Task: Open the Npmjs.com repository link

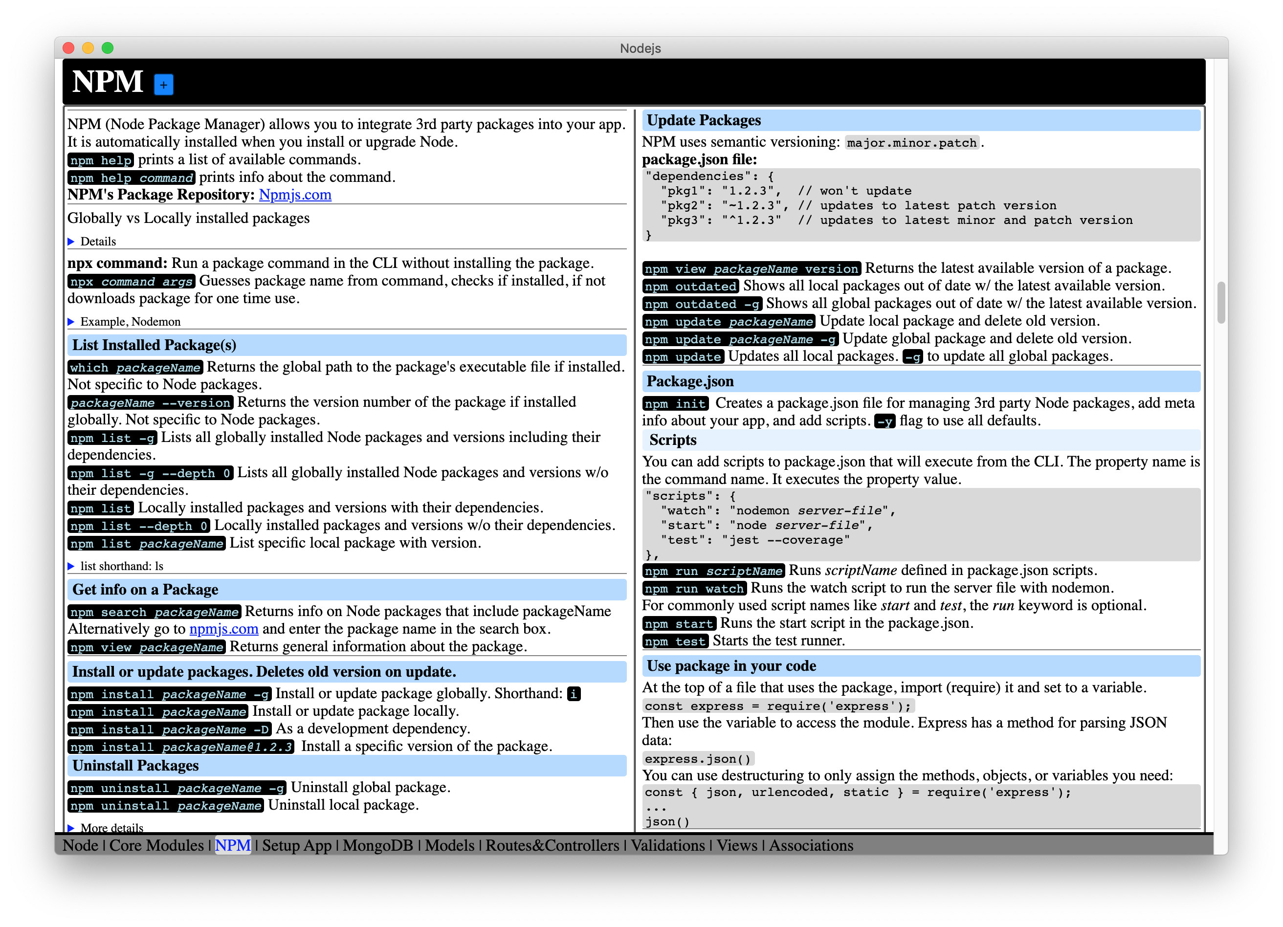Action: [x=295, y=195]
